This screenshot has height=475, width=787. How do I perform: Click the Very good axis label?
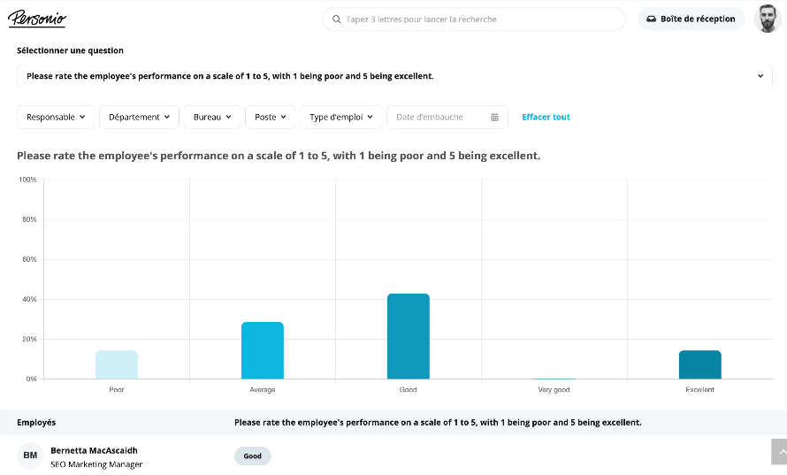pyautogui.click(x=554, y=389)
